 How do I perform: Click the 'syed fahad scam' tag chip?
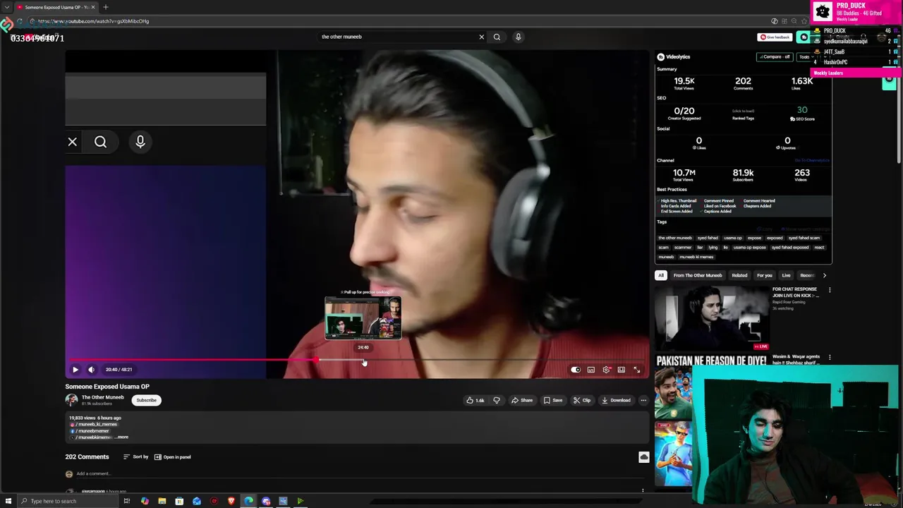(804, 238)
